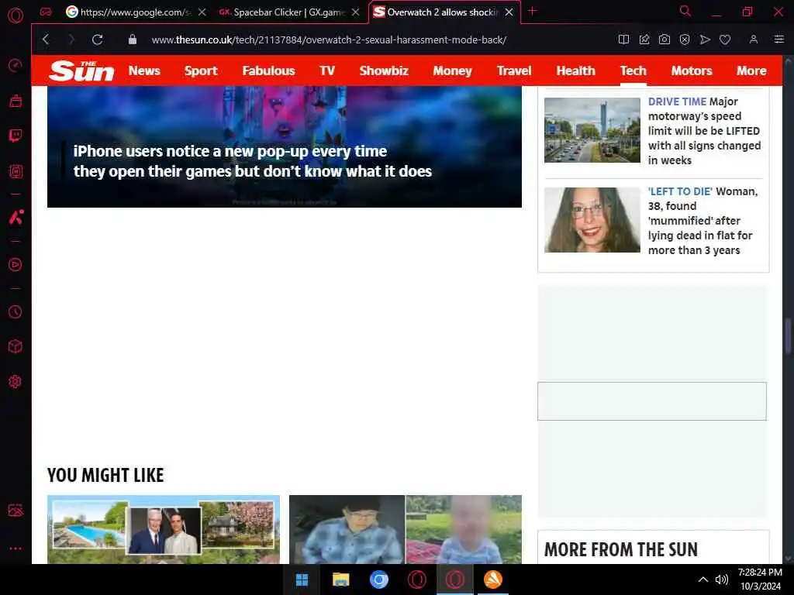Open the Fabulous section

click(268, 71)
